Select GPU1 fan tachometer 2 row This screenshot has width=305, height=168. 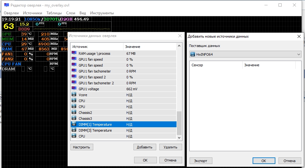123,83
